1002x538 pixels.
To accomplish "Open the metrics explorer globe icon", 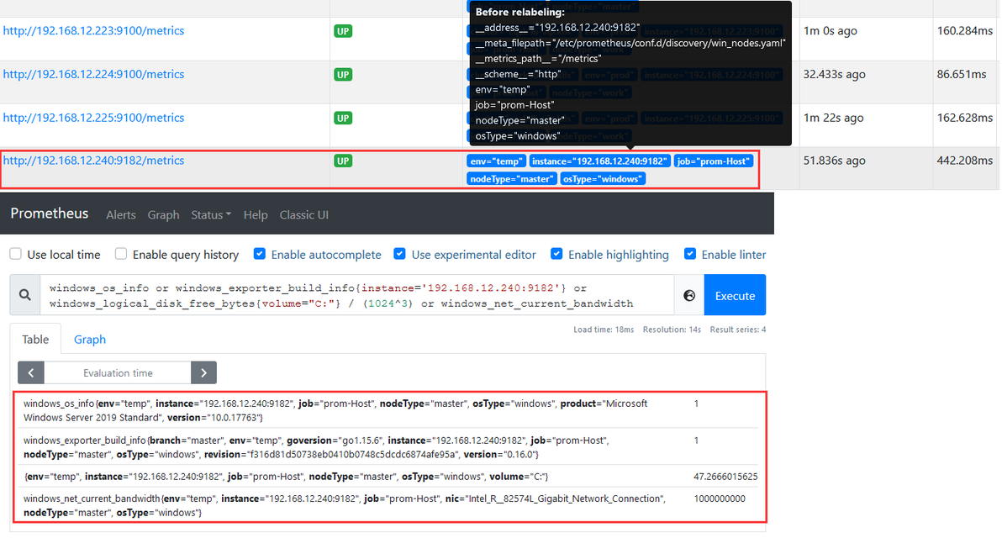I will (689, 295).
